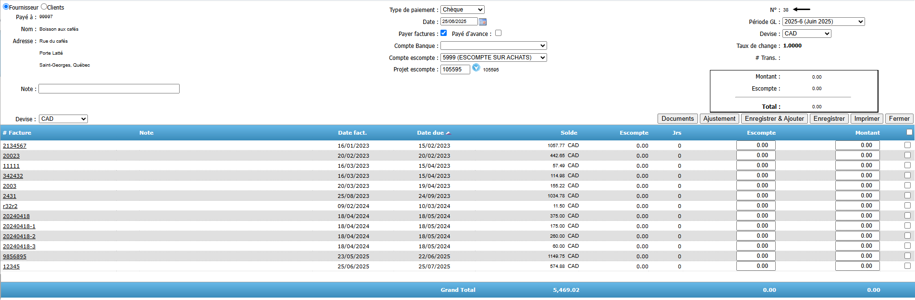Click the Documents button
Image resolution: width=915 pixels, height=300 pixels.
[x=677, y=119]
